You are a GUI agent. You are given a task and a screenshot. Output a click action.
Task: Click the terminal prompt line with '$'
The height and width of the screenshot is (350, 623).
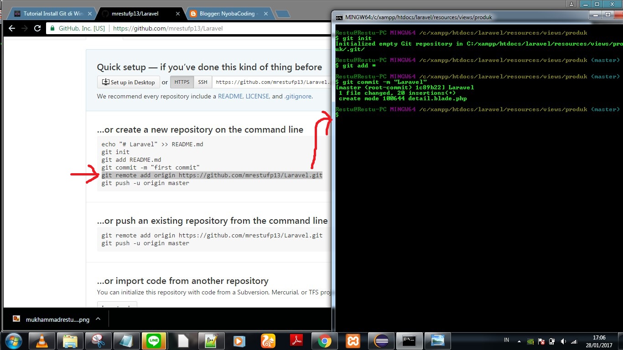337,115
